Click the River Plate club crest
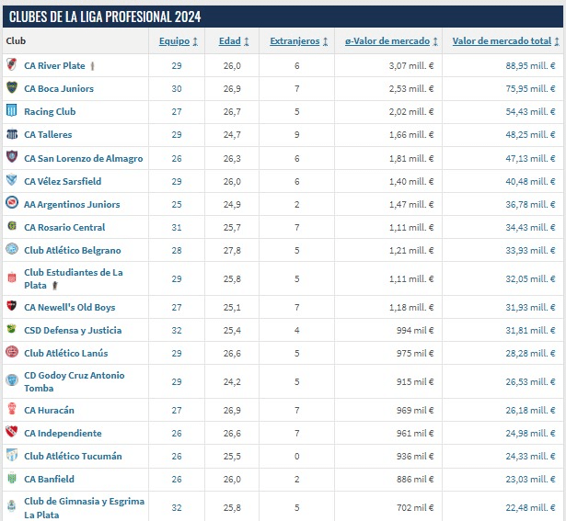This screenshot has width=566, height=521. pyautogui.click(x=12, y=65)
